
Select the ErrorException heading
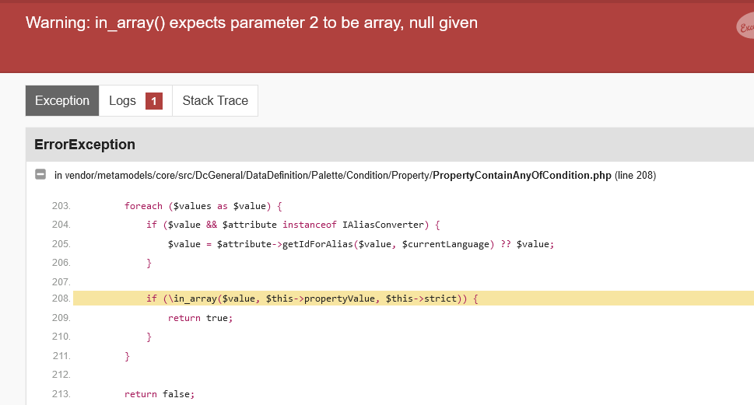[85, 145]
